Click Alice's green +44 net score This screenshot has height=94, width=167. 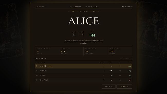(92, 35)
